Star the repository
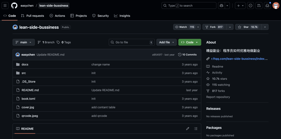This screenshot has width=281, height=139. (248, 27)
